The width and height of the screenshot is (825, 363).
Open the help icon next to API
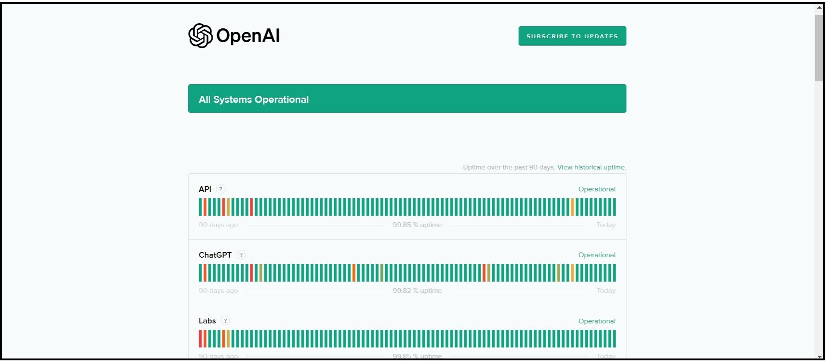[221, 189]
